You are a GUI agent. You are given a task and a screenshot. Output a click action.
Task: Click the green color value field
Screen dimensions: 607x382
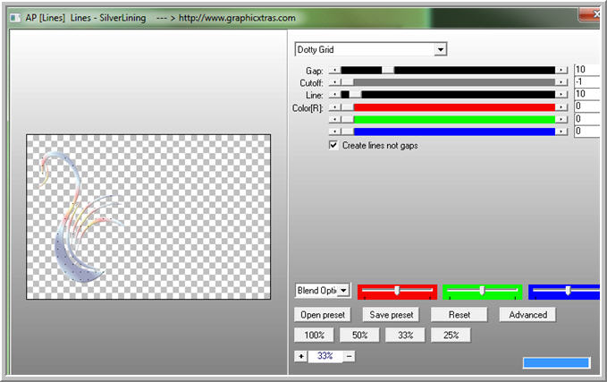coord(586,119)
